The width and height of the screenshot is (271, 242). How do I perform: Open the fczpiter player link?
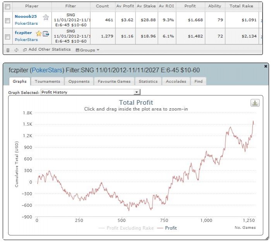coord(23,33)
